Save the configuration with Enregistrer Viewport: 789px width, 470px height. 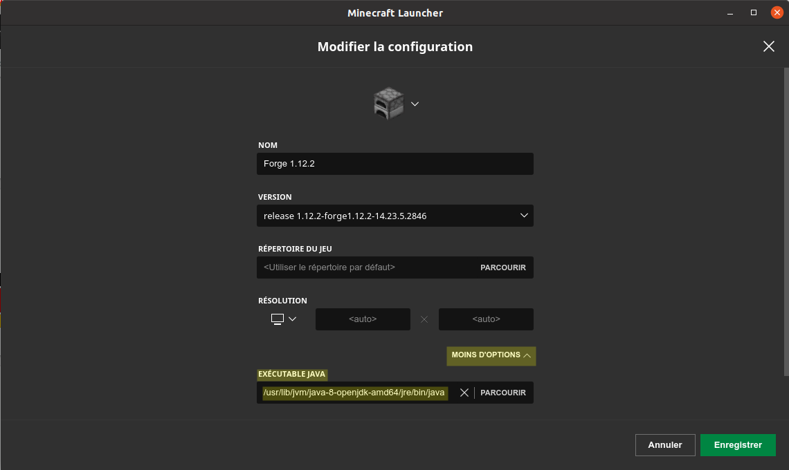point(738,445)
